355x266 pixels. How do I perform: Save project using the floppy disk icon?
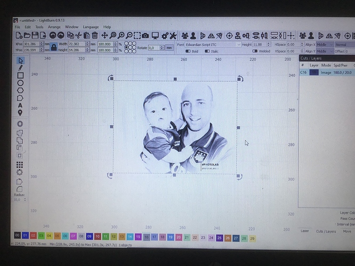click(35, 36)
